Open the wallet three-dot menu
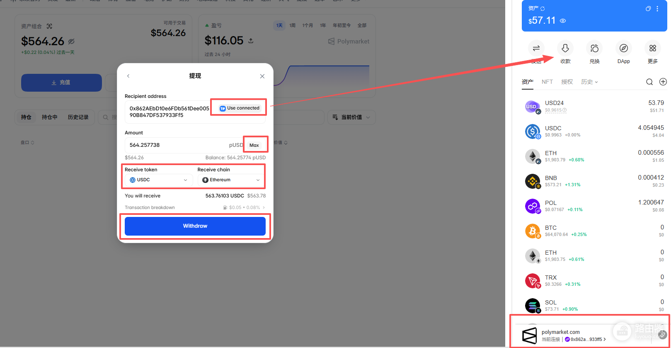This screenshot has width=671, height=348. [x=657, y=9]
